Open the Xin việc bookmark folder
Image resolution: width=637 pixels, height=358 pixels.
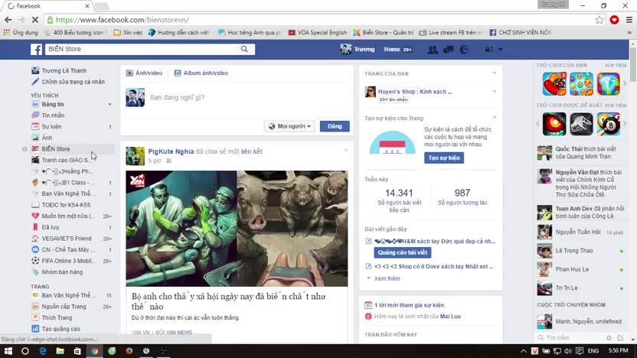coord(128,32)
